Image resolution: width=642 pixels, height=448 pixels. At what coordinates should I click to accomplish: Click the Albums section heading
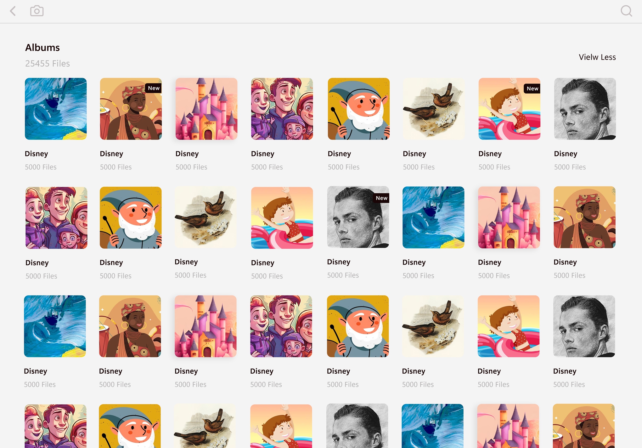(x=42, y=48)
